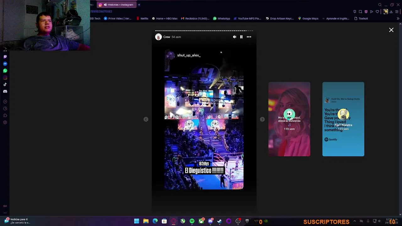Open the browser downloads icon

[x=391, y=12]
